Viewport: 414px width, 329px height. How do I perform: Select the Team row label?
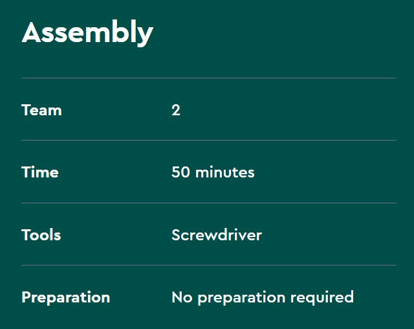pyautogui.click(x=41, y=110)
